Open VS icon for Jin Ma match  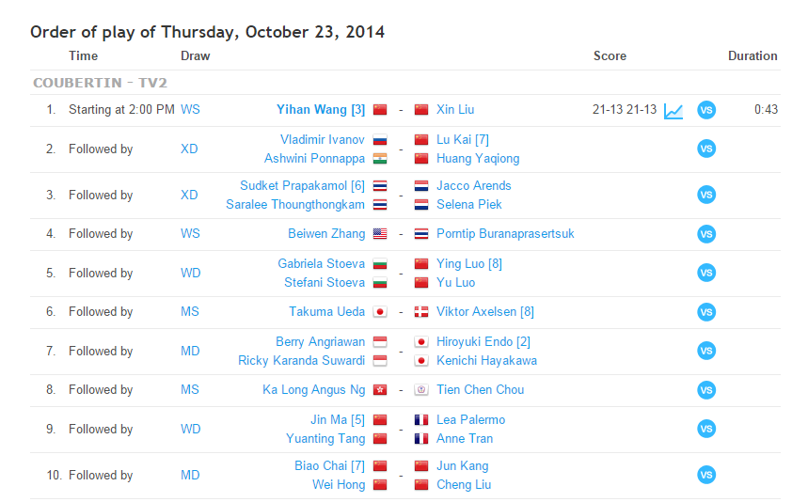(x=706, y=429)
